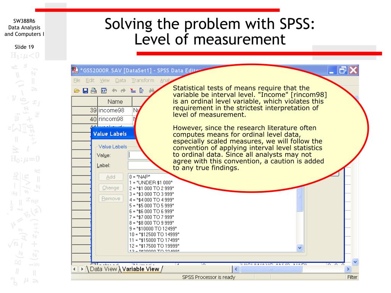Click the horizontal scrollbar left arrow
This screenshot has height=293, width=391.
tap(236, 269)
